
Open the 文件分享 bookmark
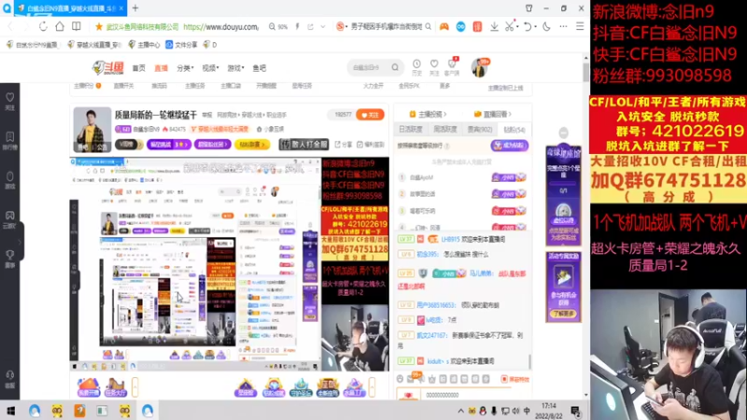[181, 45]
